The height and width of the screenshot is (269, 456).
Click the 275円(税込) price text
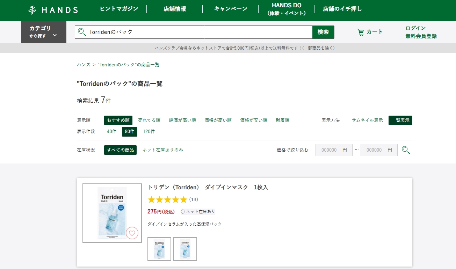(x=161, y=211)
